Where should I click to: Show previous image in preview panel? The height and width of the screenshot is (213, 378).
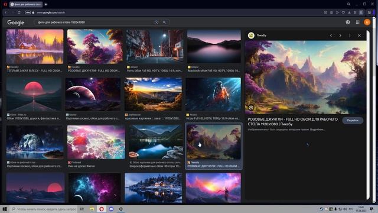[331, 35]
